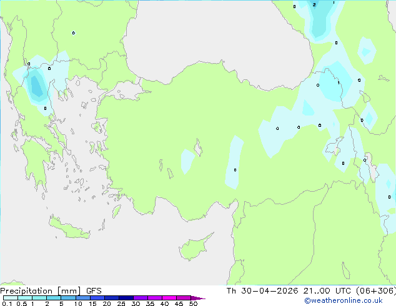This screenshot has height=306, width=396.
Task: Select the magenta 40 mm legend swatch
Action: point(169,298)
